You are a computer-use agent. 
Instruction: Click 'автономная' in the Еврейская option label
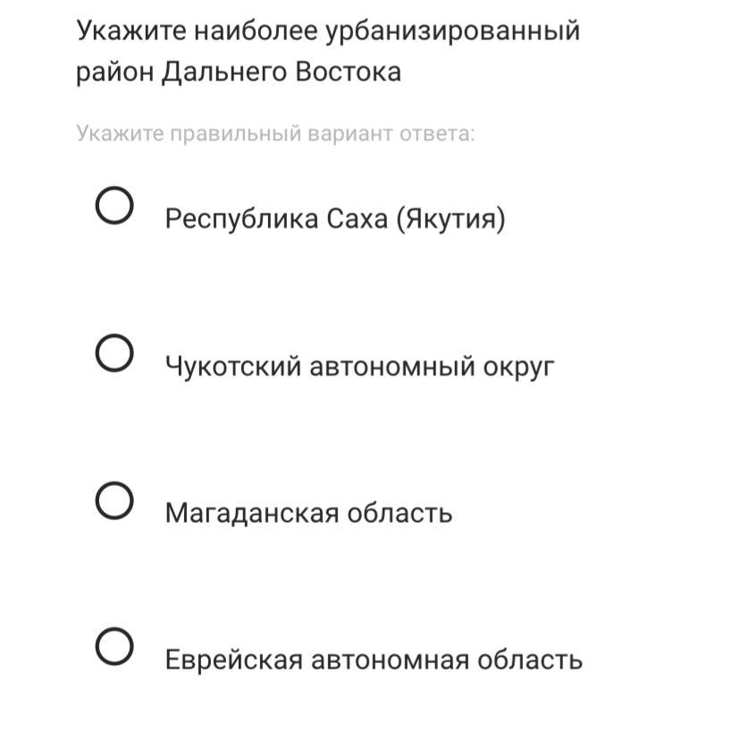click(x=390, y=660)
